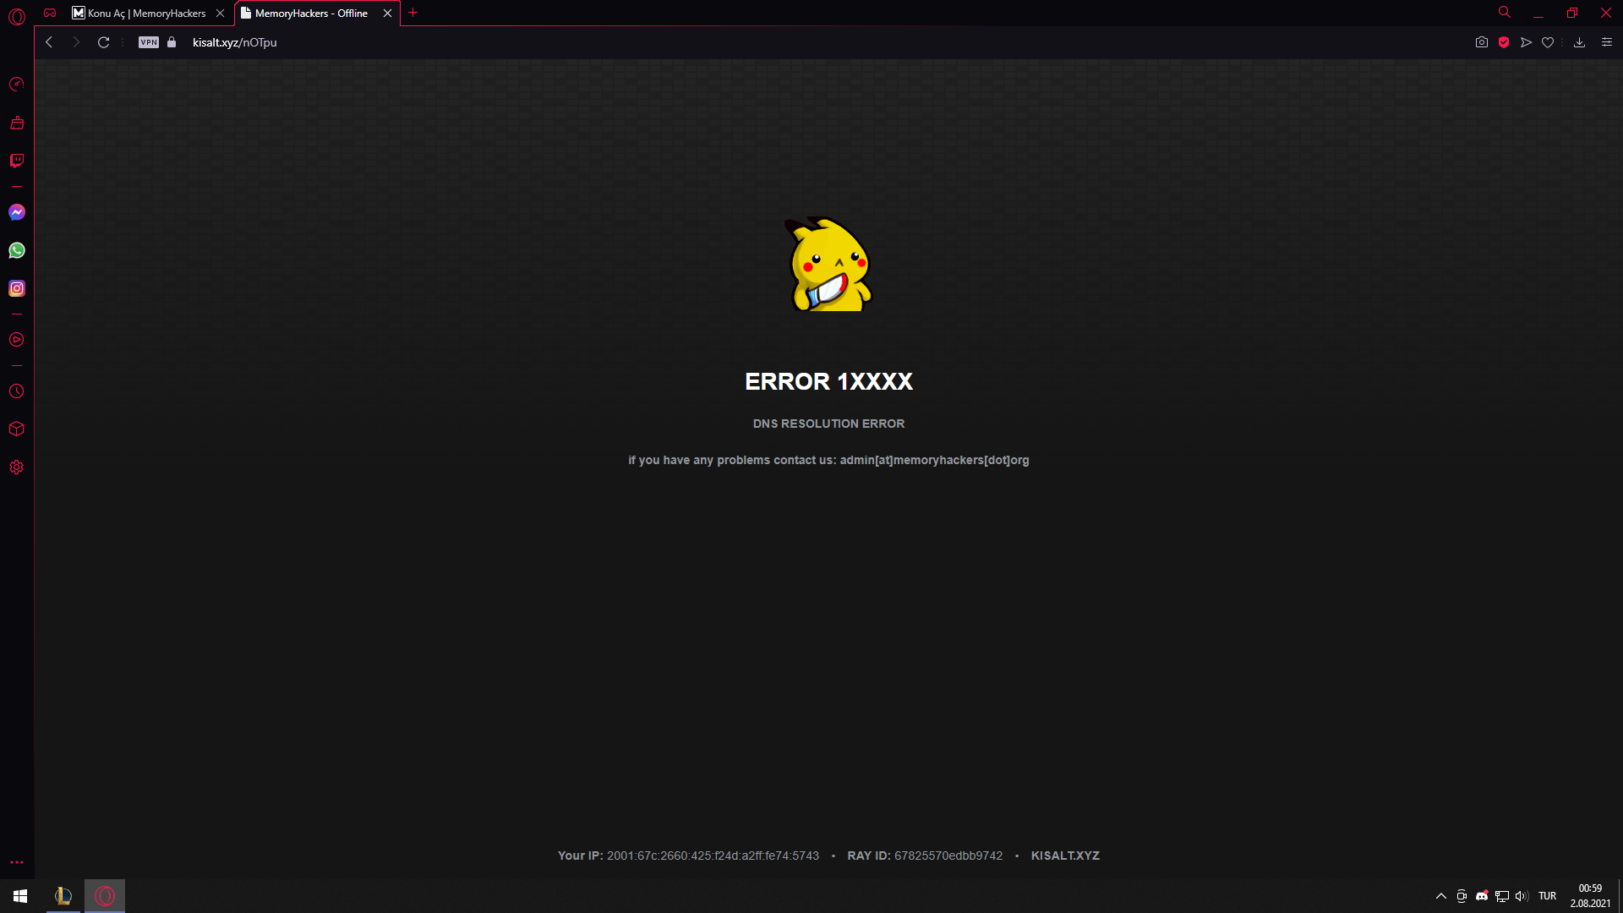Reload the current page
This screenshot has width=1623, height=913.
tap(103, 42)
